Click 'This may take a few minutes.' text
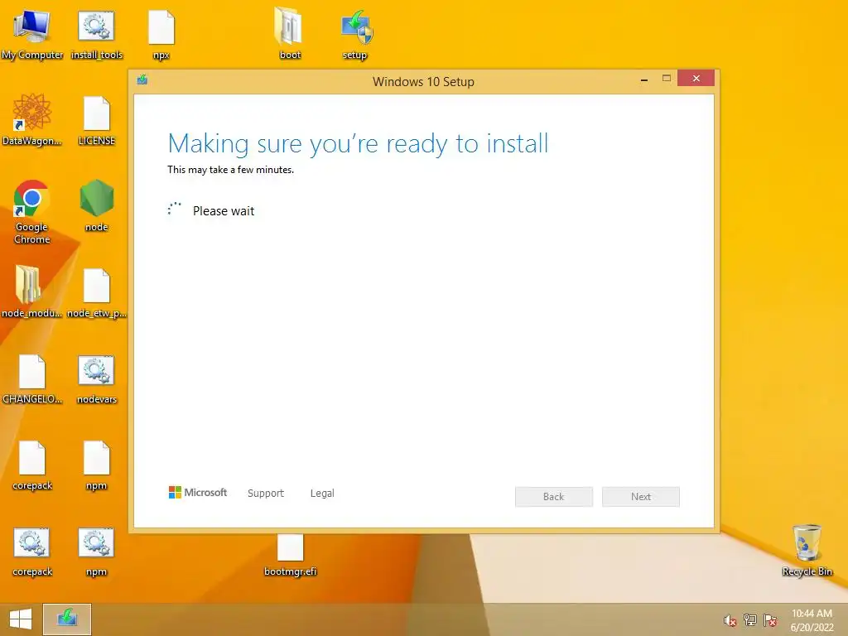The height and width of the screenshot is (636, 848). click(x=230, y=170)
